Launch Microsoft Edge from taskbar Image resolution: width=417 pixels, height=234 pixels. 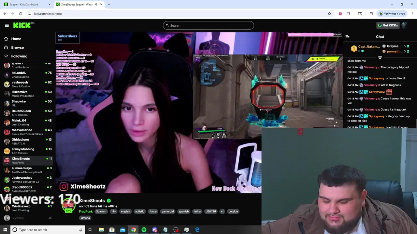[197, 230]
